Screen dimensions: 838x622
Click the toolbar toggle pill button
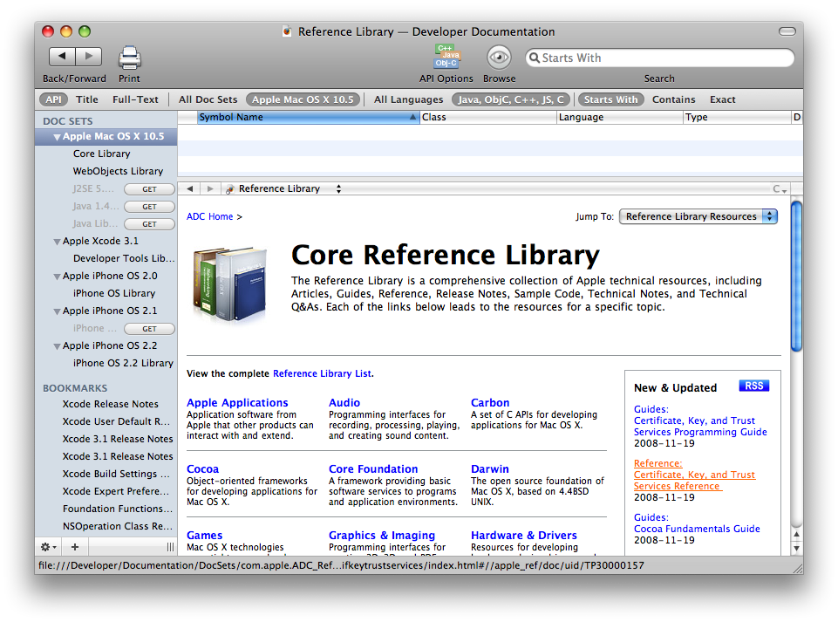pos(787,31)
